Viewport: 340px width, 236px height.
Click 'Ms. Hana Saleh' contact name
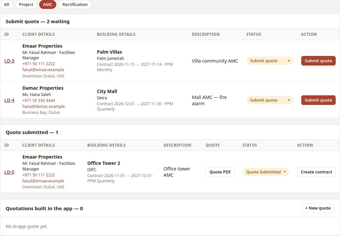(x=37, y=95)
